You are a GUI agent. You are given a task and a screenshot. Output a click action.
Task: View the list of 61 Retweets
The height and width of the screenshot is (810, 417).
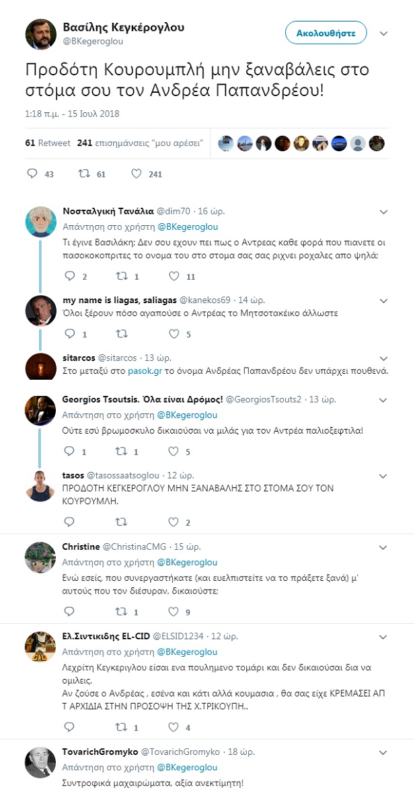pyautogui.click(x=48, y=143)
